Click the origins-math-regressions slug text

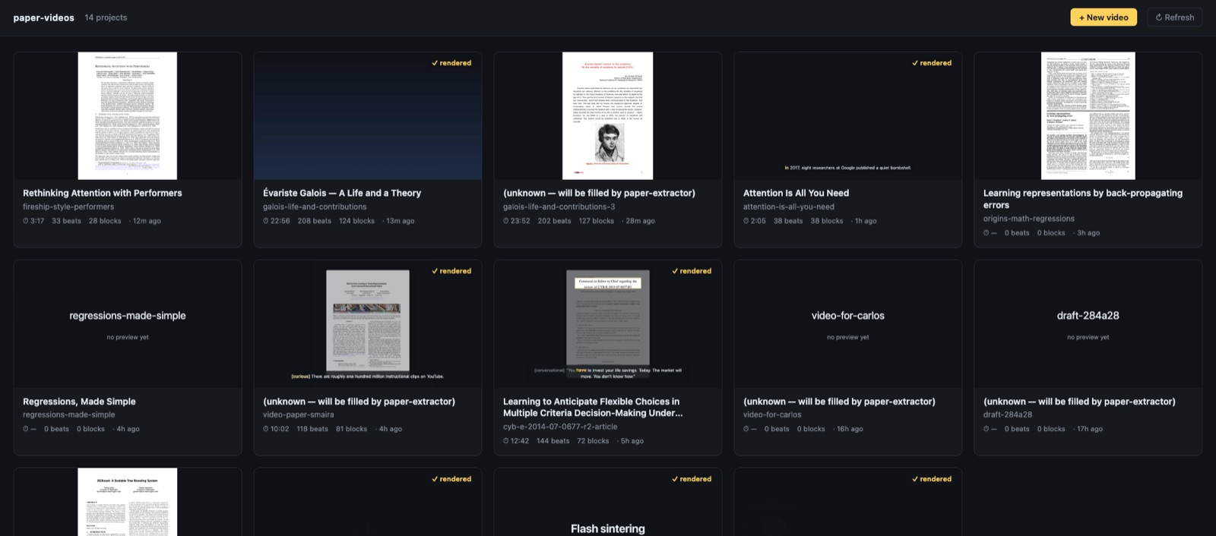pos(1029,219)
